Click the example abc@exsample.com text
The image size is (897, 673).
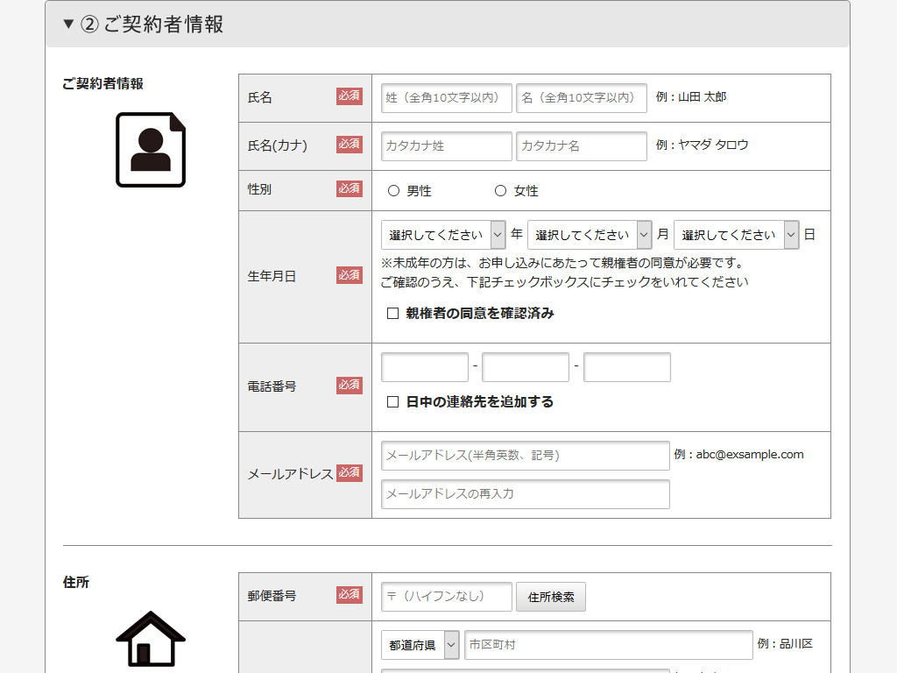pyautogui.click(x=750, y=455)
